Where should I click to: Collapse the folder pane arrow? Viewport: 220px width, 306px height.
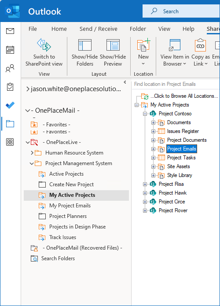coord(125,82)
